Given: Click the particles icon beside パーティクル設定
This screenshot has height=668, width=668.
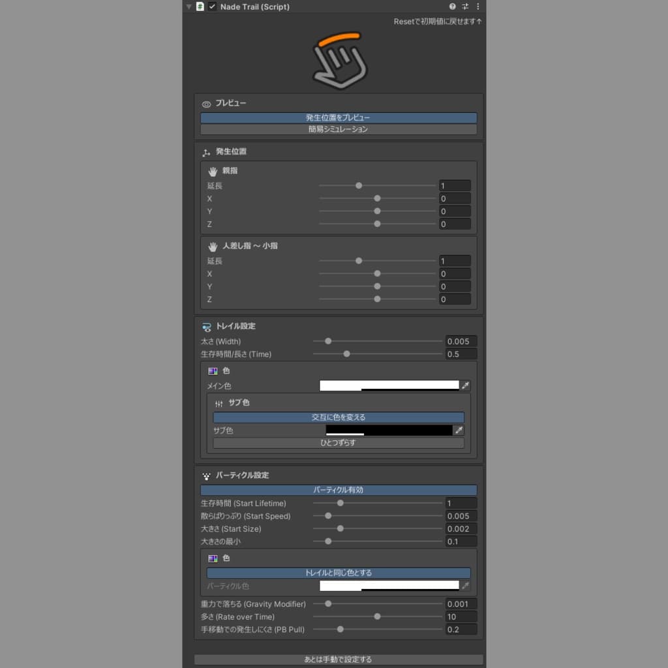Looking at the screenshot, I should coord(207,476).
